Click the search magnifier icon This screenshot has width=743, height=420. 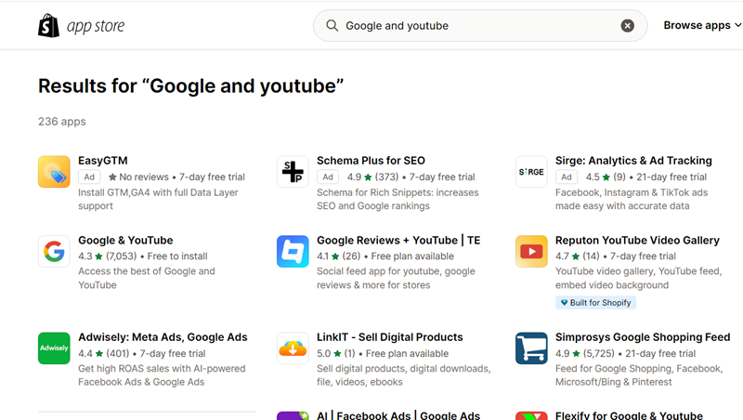click(x=332, y=26)
